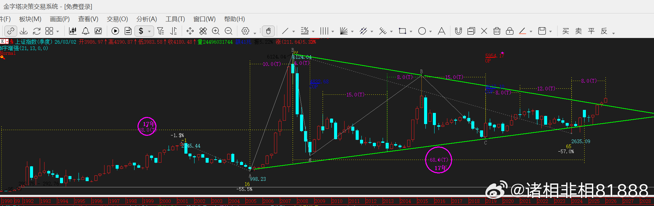Viewport: 654px width, 206px height.
Task: Select the rectangle drawing tool
Action: [403, 31]
